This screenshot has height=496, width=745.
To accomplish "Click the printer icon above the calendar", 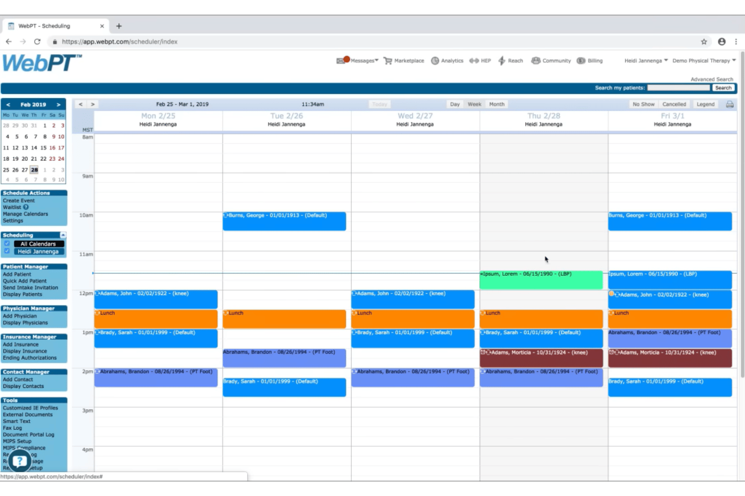I will (729, 104).
